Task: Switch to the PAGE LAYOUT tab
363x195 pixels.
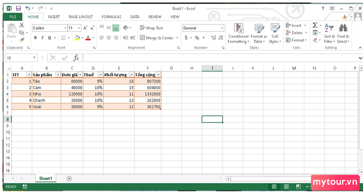Action: (80, 17)
